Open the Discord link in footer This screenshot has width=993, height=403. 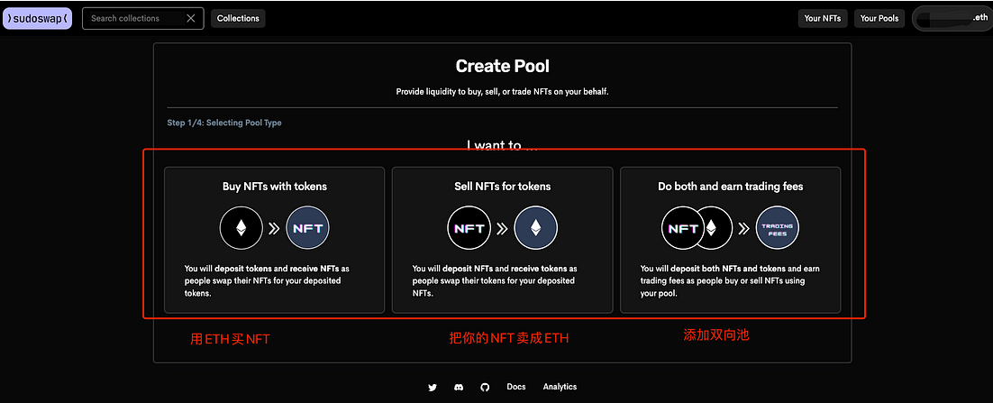459,387
